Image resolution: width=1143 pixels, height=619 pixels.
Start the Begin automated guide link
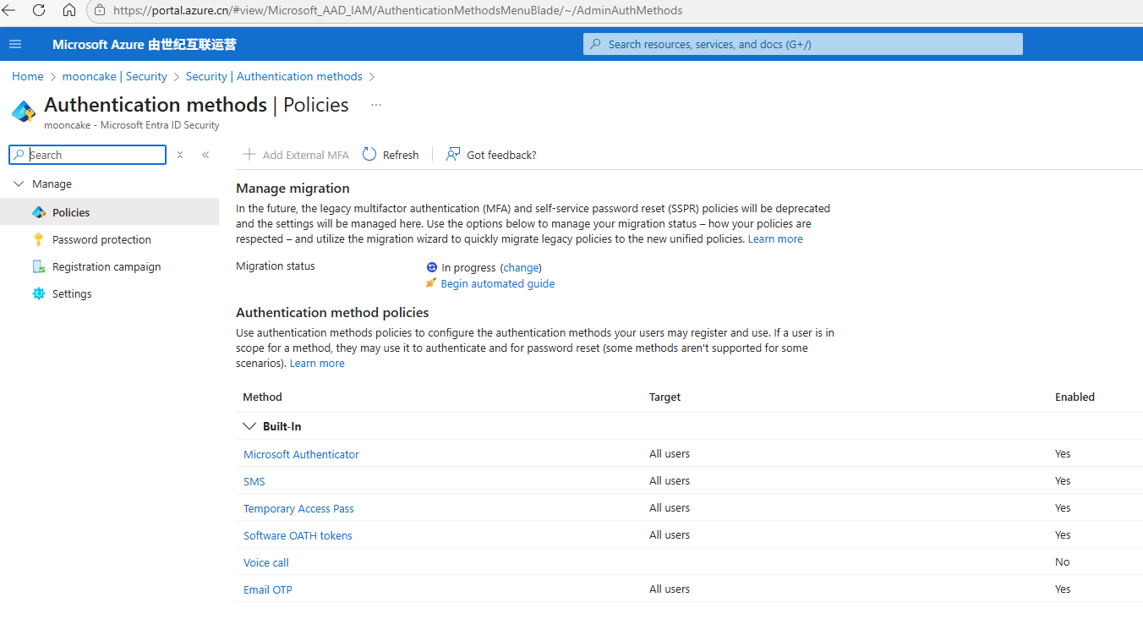tap(497, 283)
